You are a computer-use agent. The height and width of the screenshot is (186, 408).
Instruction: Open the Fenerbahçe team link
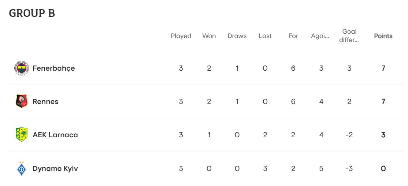(x=53, y=68)
